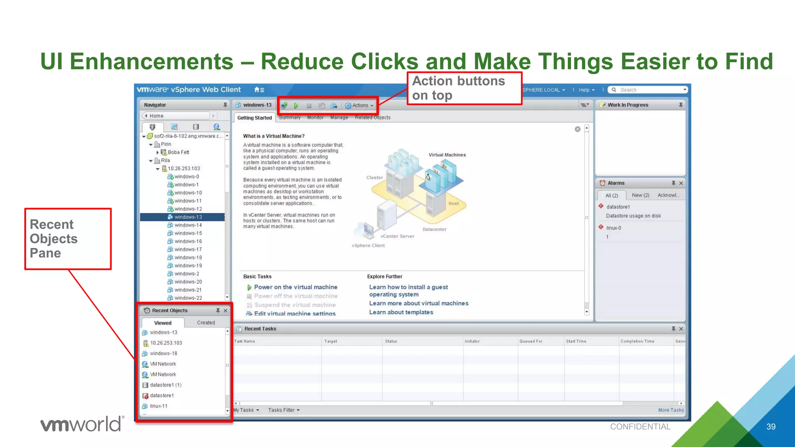The image size is (795, 447).
Task: Open Learn how to install a guest OS
Action: pyautogui.click(x=408, y=291)
